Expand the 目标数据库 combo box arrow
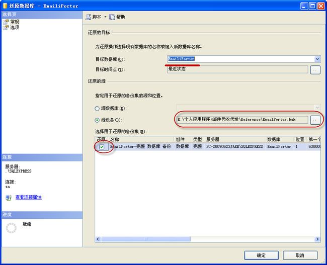Screen dimensions: 327x265 point(317,59)
